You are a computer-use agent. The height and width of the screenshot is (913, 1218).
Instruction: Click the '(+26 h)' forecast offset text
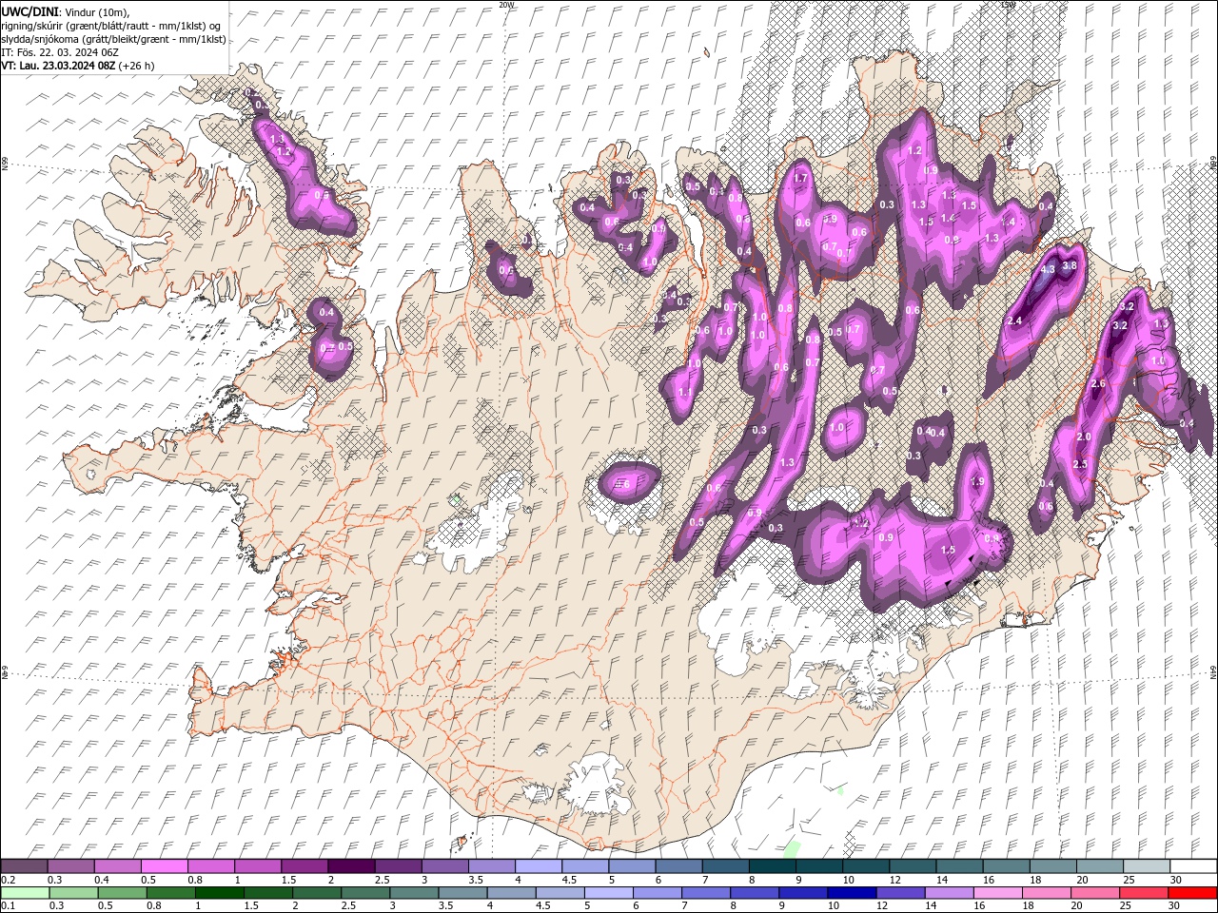137,66
